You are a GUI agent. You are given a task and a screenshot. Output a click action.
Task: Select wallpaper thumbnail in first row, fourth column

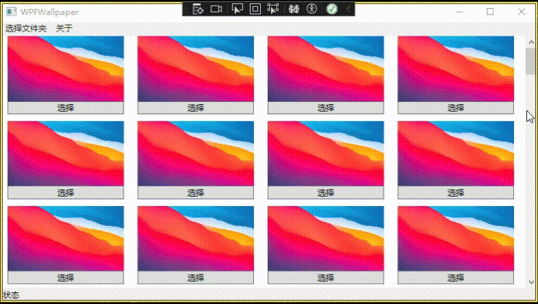click(x=456, y=69)
